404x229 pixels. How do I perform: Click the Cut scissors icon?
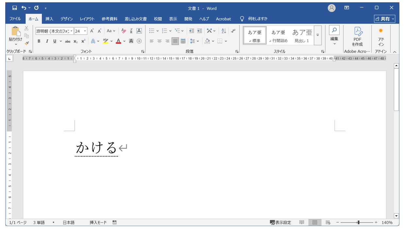[26, 28]
